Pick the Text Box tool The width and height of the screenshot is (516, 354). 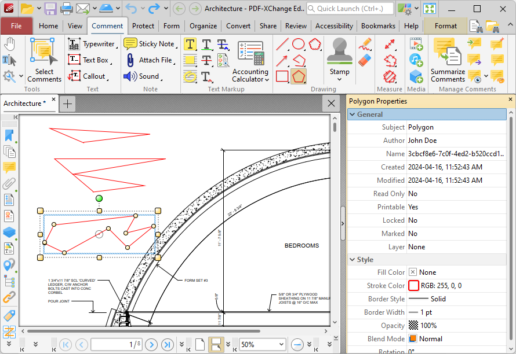[x=90, y=60]
